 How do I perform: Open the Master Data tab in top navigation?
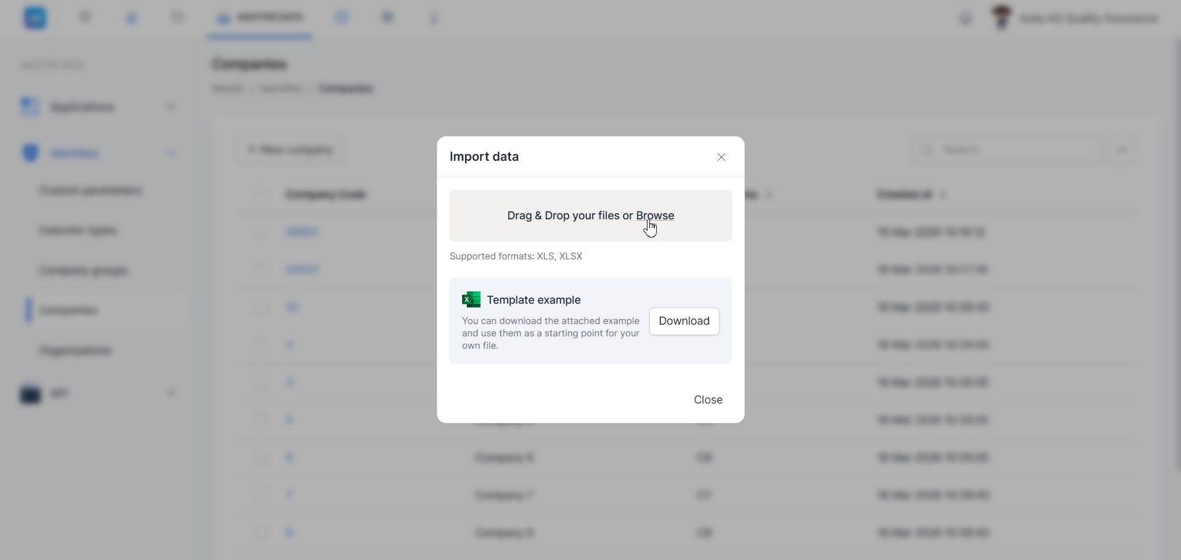tap(259, 17)
